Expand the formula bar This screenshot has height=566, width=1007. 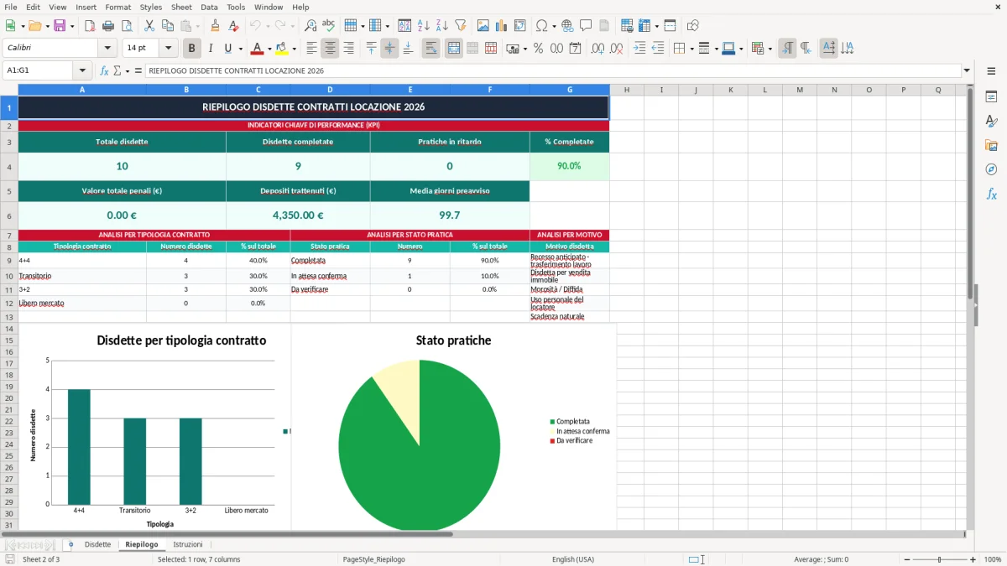click(x=967, y=71)
